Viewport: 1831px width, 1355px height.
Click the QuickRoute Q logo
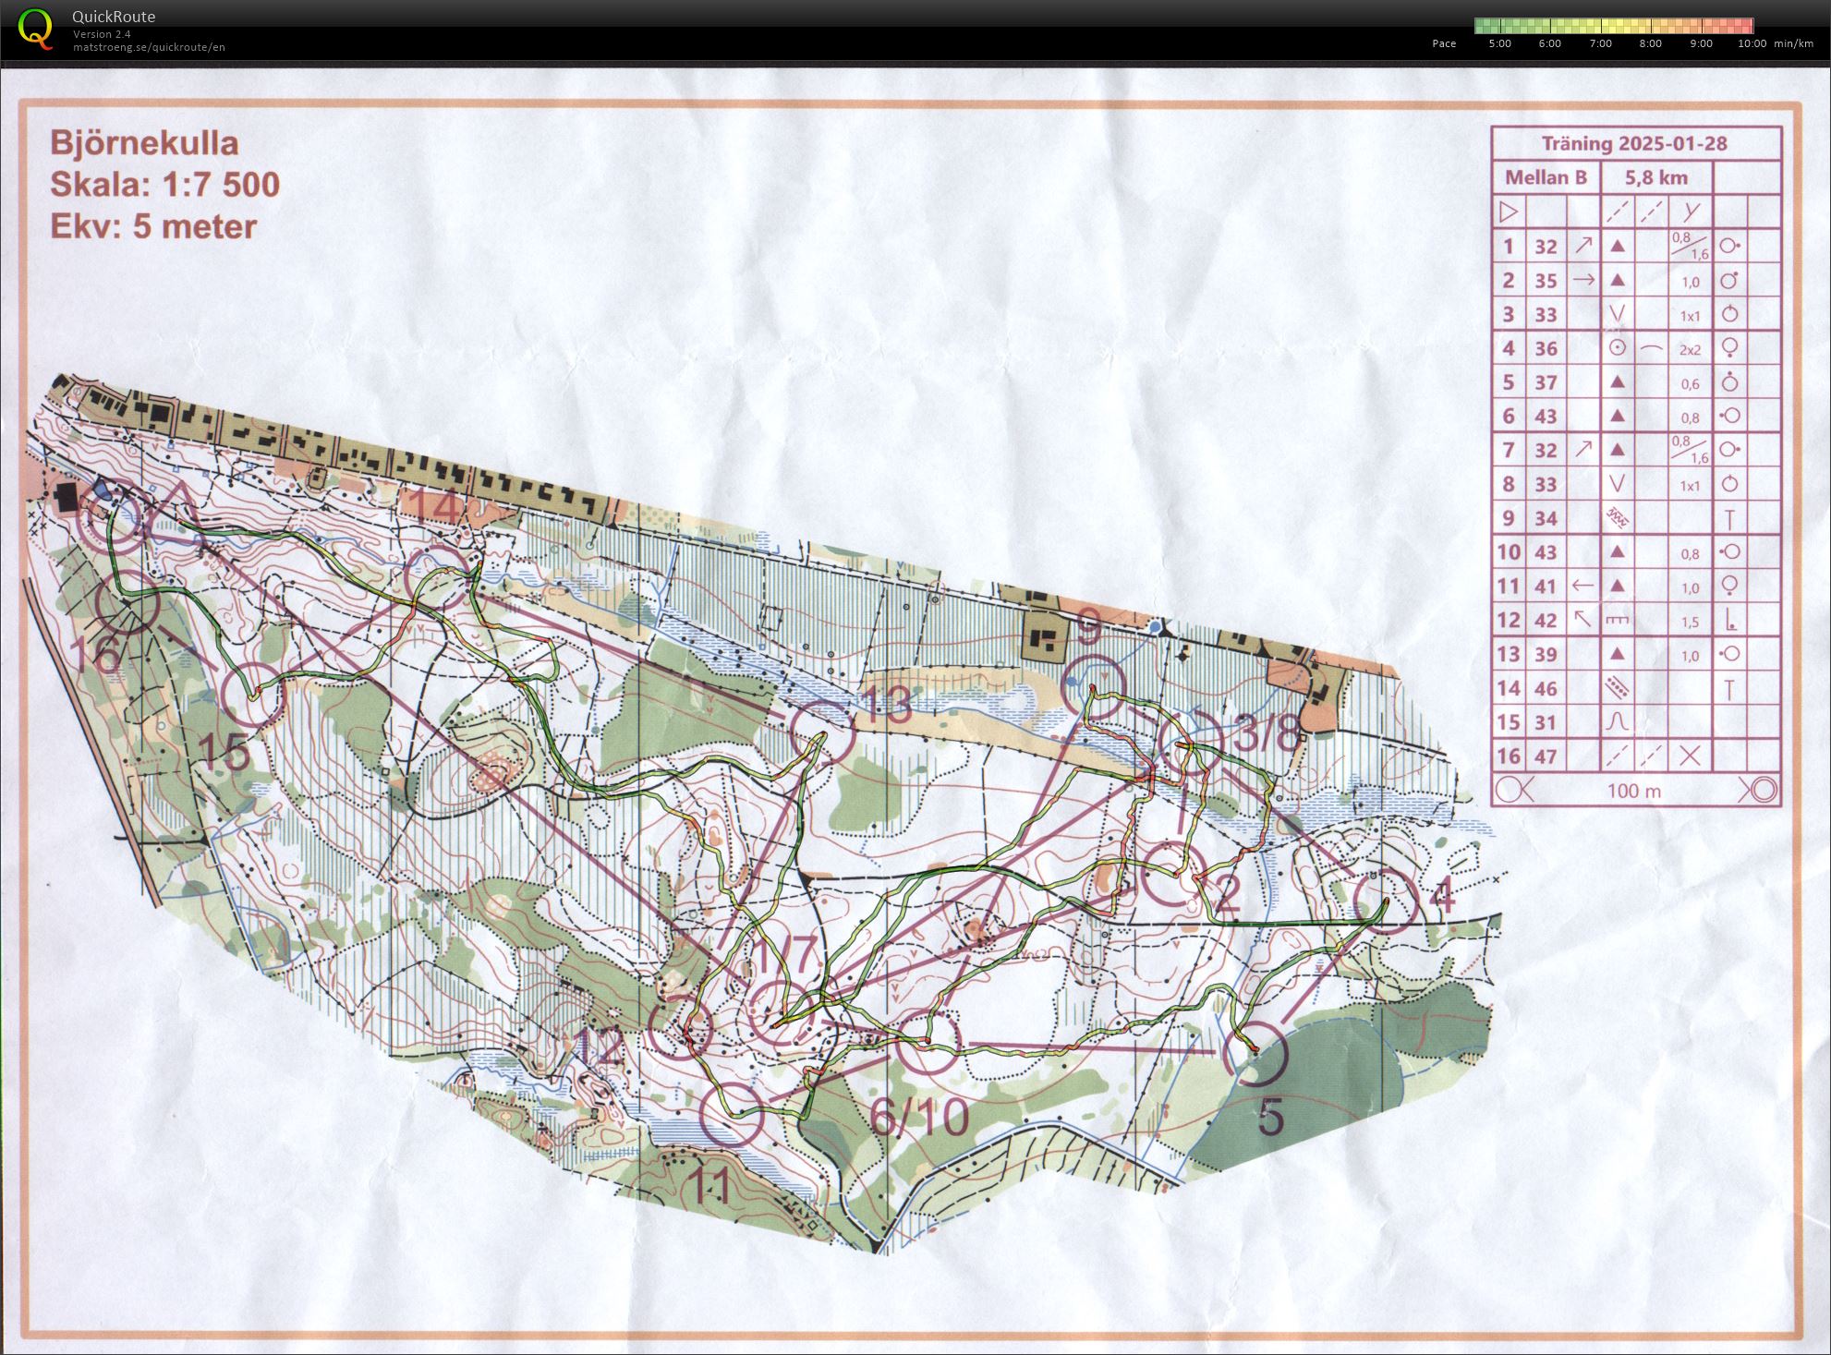pyautogui.click(x=36, y=28)
